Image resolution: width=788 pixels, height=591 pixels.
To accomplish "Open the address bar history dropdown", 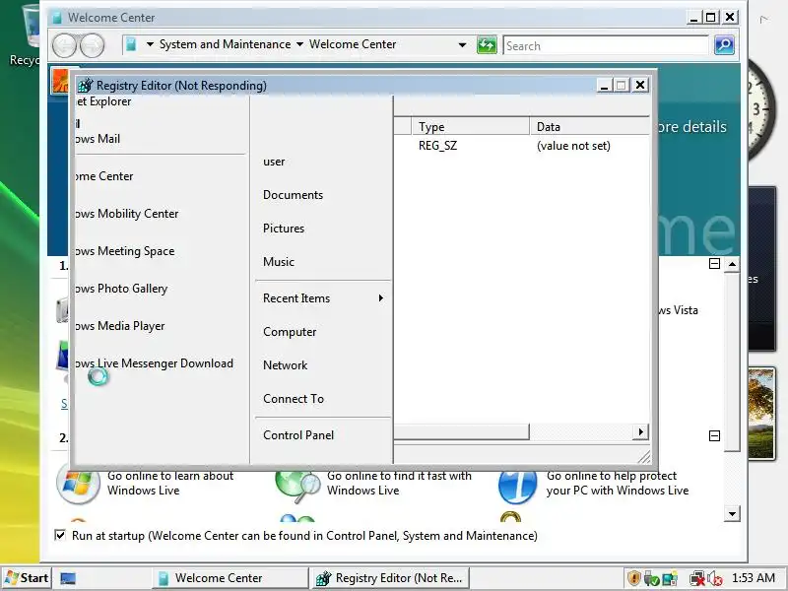I will point(462,45).
